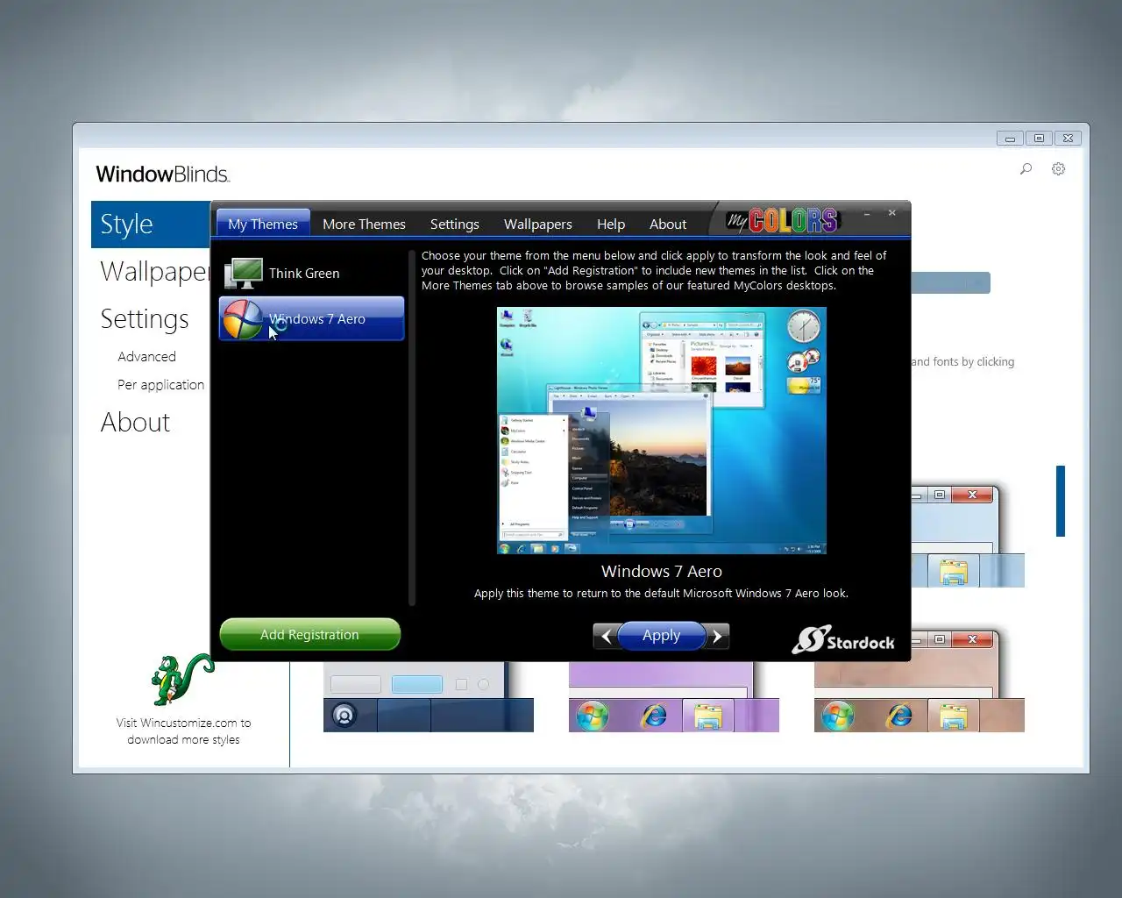Screen dimensions: 1122x898
Task: Select the purple style preview in WindowBlinds
Action: 674,697
